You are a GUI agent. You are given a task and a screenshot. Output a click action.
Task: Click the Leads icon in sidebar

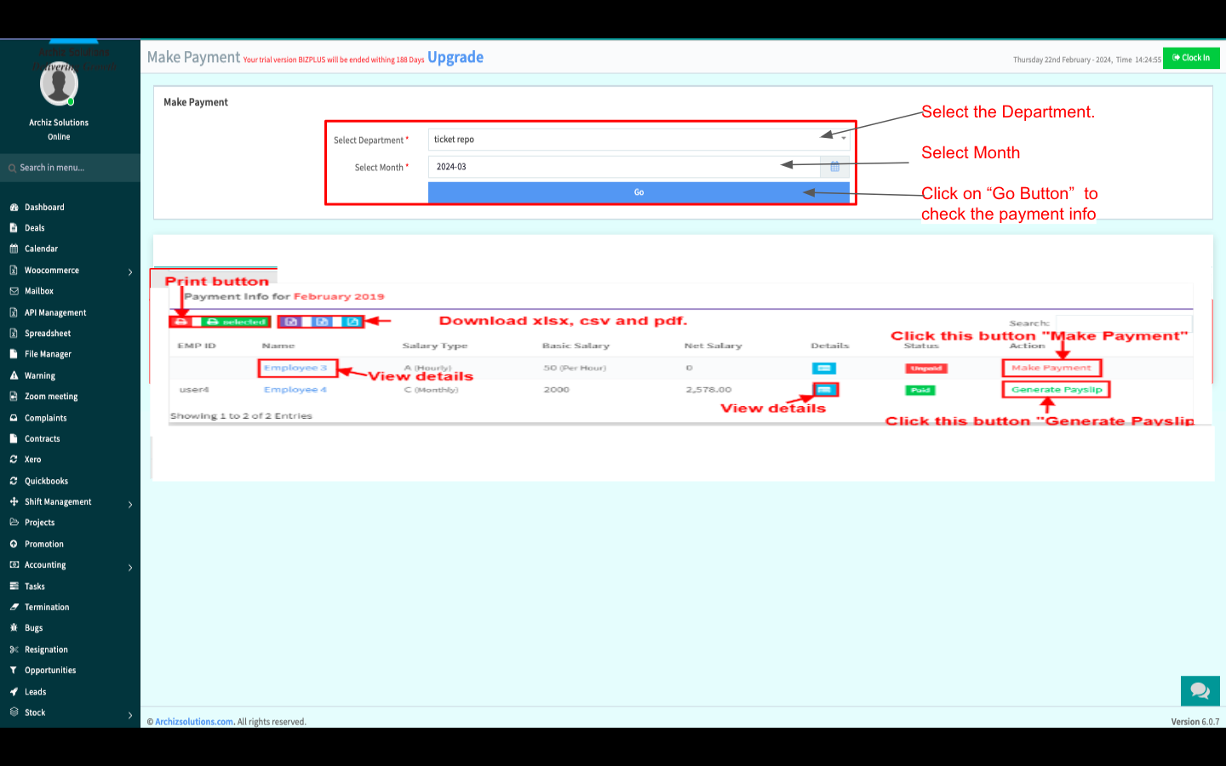pyautogui.click(x=14, y=692)
